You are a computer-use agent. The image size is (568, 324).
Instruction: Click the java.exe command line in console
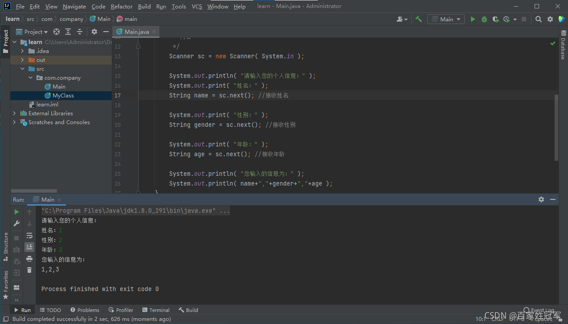[x=136, y=211]
